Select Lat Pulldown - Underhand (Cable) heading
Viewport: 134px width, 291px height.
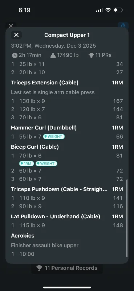[x=56, y=216]
